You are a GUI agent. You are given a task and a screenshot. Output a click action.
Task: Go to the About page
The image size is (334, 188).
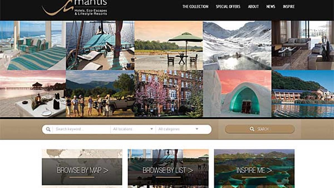253,6
